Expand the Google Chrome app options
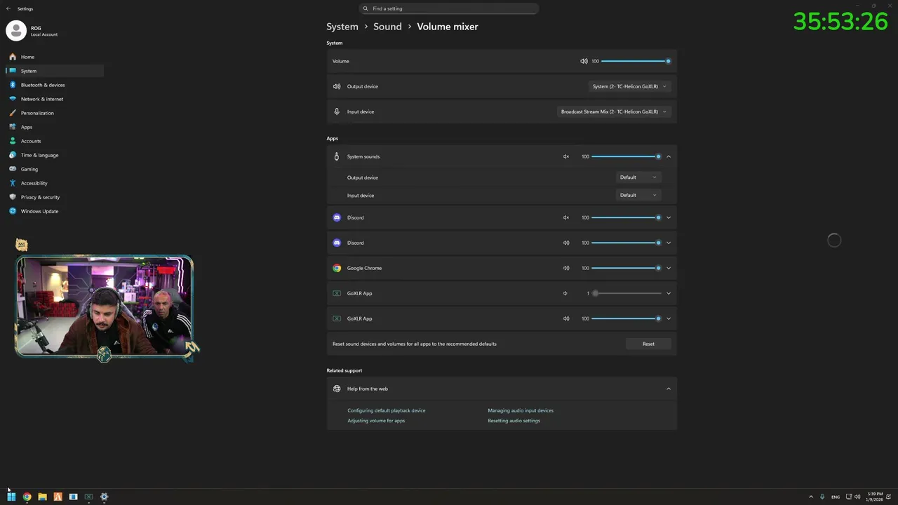Image resolution: width=898 pixels, height=505 pixels. [x=669, y=268]
